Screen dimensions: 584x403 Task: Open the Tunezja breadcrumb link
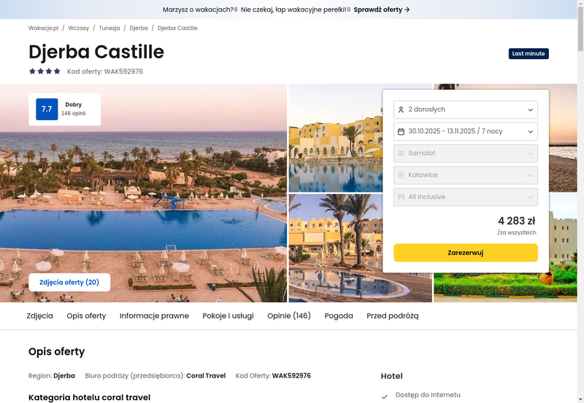[109, 28]
